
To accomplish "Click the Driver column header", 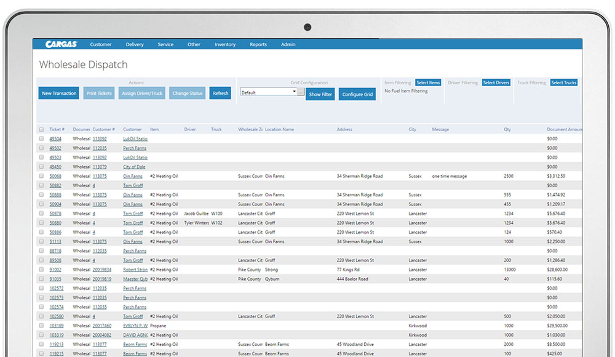I will pyautogui.click(x=190, y=129).
